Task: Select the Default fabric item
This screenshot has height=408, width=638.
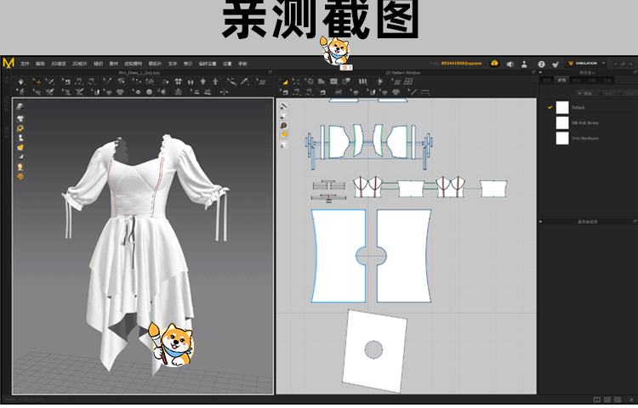Action: [x=578, y=107]
